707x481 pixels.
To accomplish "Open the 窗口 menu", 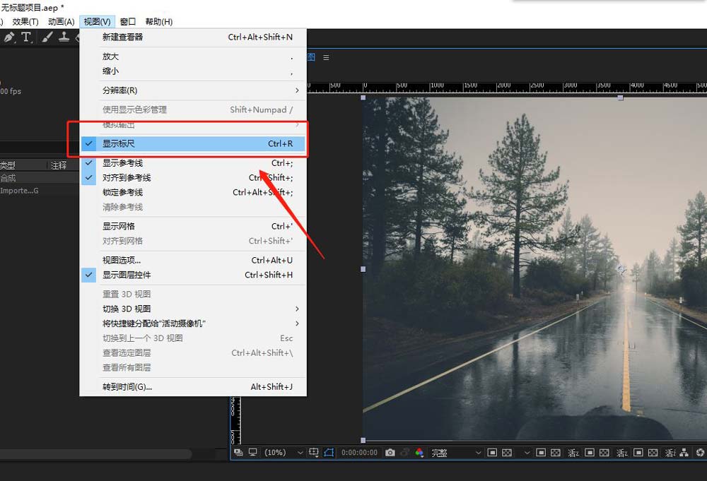I will coord(127,22).
